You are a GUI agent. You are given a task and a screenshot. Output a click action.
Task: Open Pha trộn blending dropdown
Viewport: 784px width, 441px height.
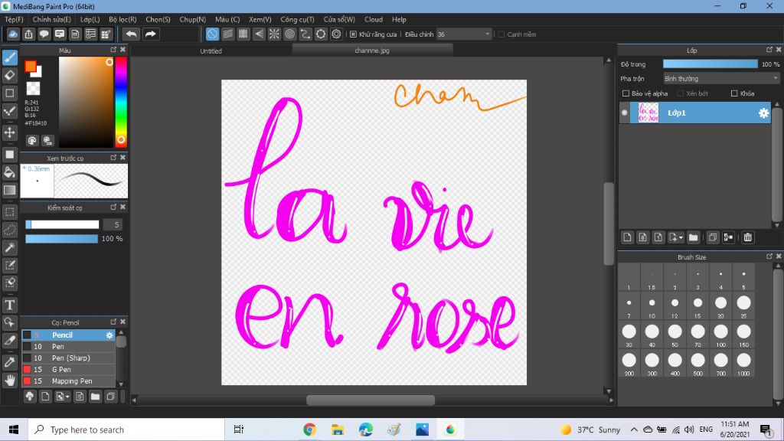pos(721,79)
